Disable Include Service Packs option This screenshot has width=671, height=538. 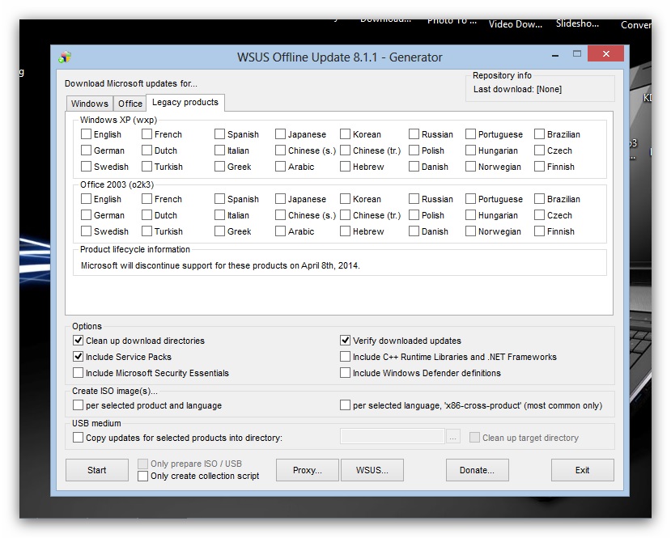(x=79, y=357)
